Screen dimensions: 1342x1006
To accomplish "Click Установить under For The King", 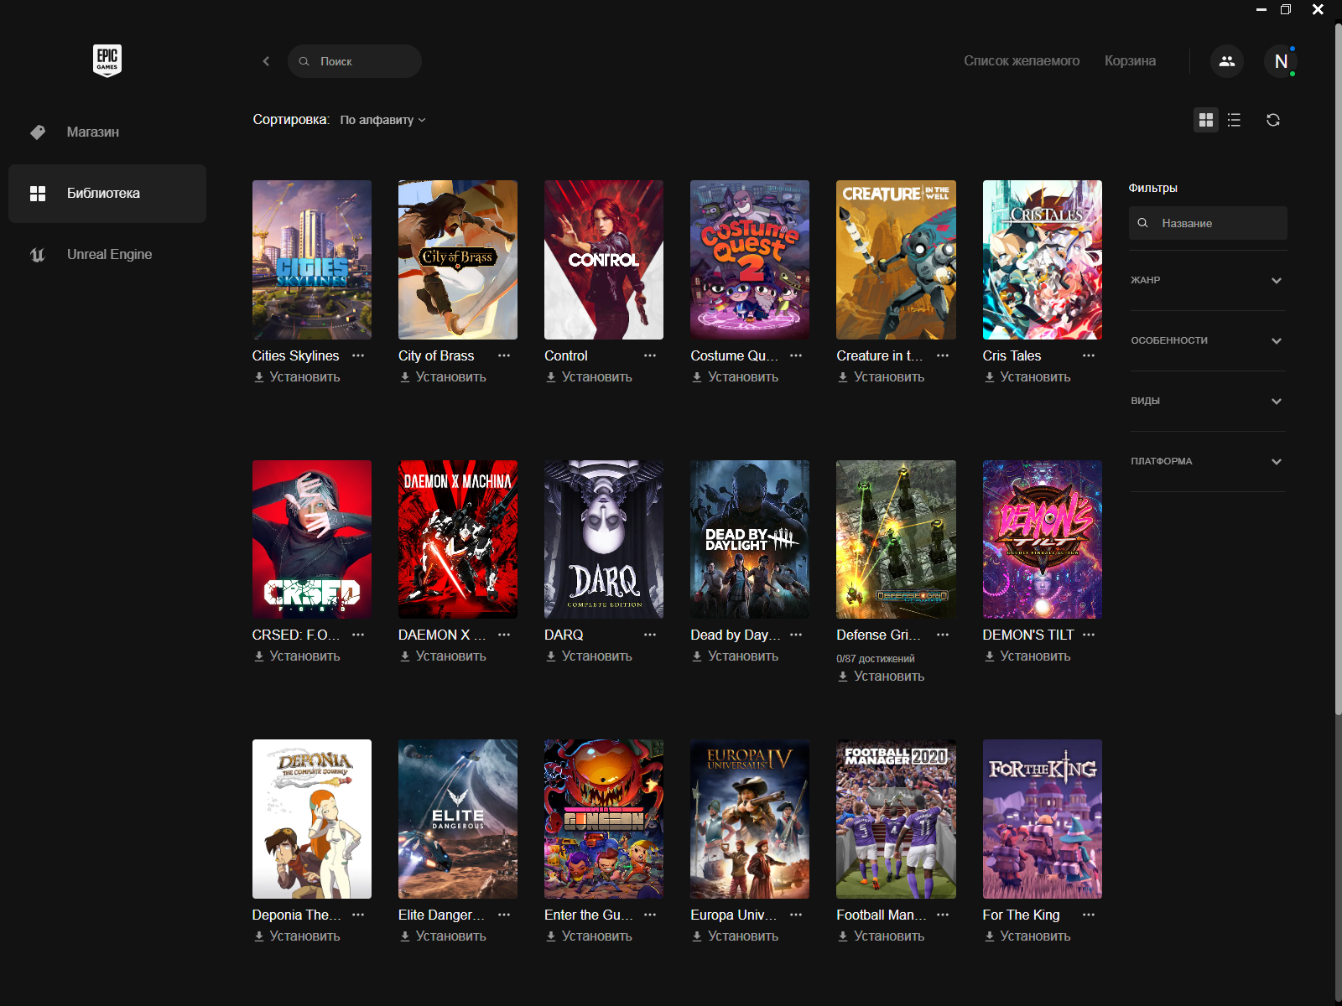I will tap(1027, 936).
